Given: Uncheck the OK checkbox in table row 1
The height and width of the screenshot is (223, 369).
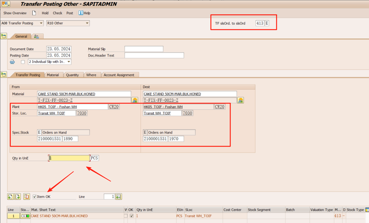Looking at the screenshot, I should click(x=132, y=216).
